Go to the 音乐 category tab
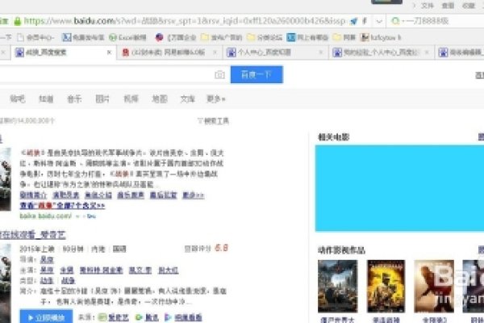 click(x=74, y=99)
